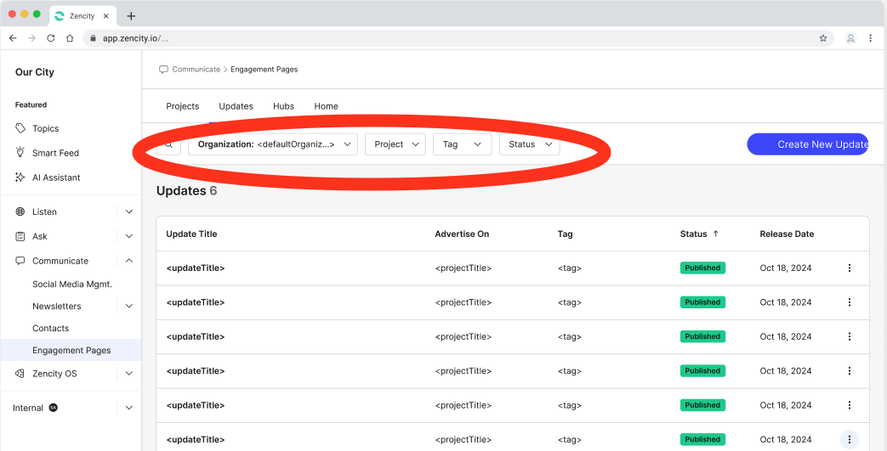The image size is (887, 451).
Task: Expand the Tag filter dropdown
Action: pyautogui.click(x=462, y=144)
